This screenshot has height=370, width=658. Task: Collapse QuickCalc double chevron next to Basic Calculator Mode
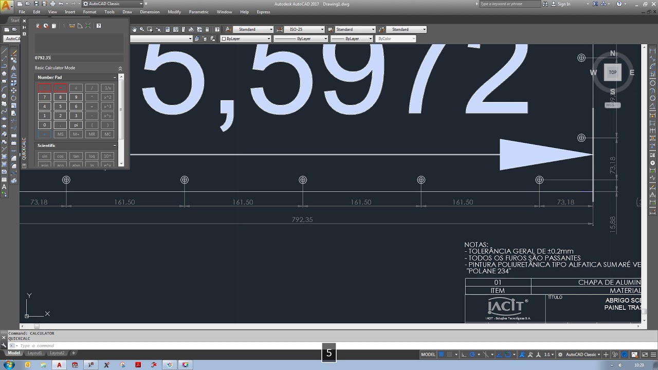pos(120,68)
